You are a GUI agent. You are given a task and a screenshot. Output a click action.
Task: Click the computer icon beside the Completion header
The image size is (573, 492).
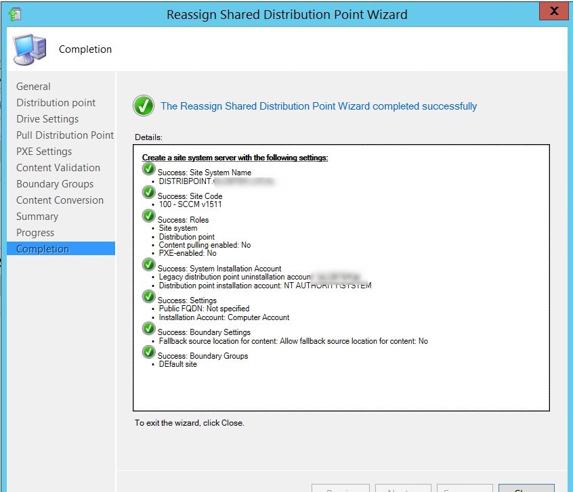click(30, 49)
